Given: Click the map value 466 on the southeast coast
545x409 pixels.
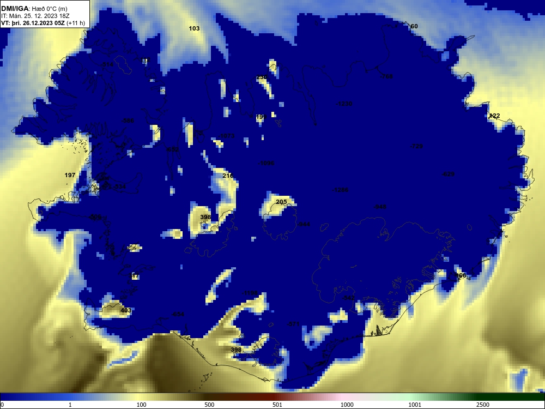Looking at the screenshot, I should 461,276.
